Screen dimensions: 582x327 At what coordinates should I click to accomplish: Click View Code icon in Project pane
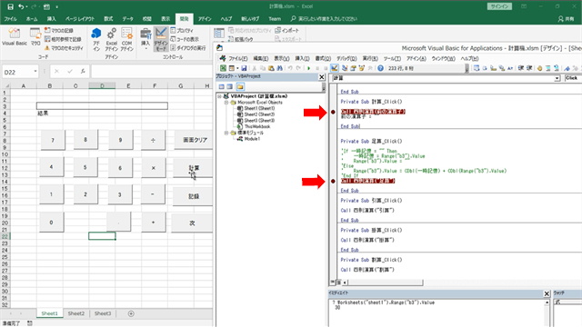click(222, 87)
